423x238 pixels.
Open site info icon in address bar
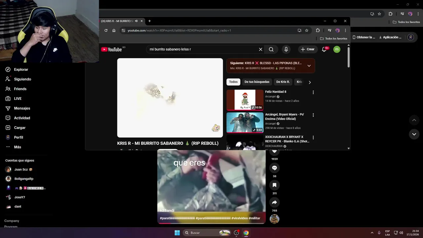123,30
